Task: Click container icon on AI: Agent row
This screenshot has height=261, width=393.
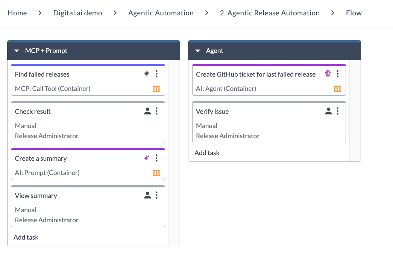Action: pos(338,89)
